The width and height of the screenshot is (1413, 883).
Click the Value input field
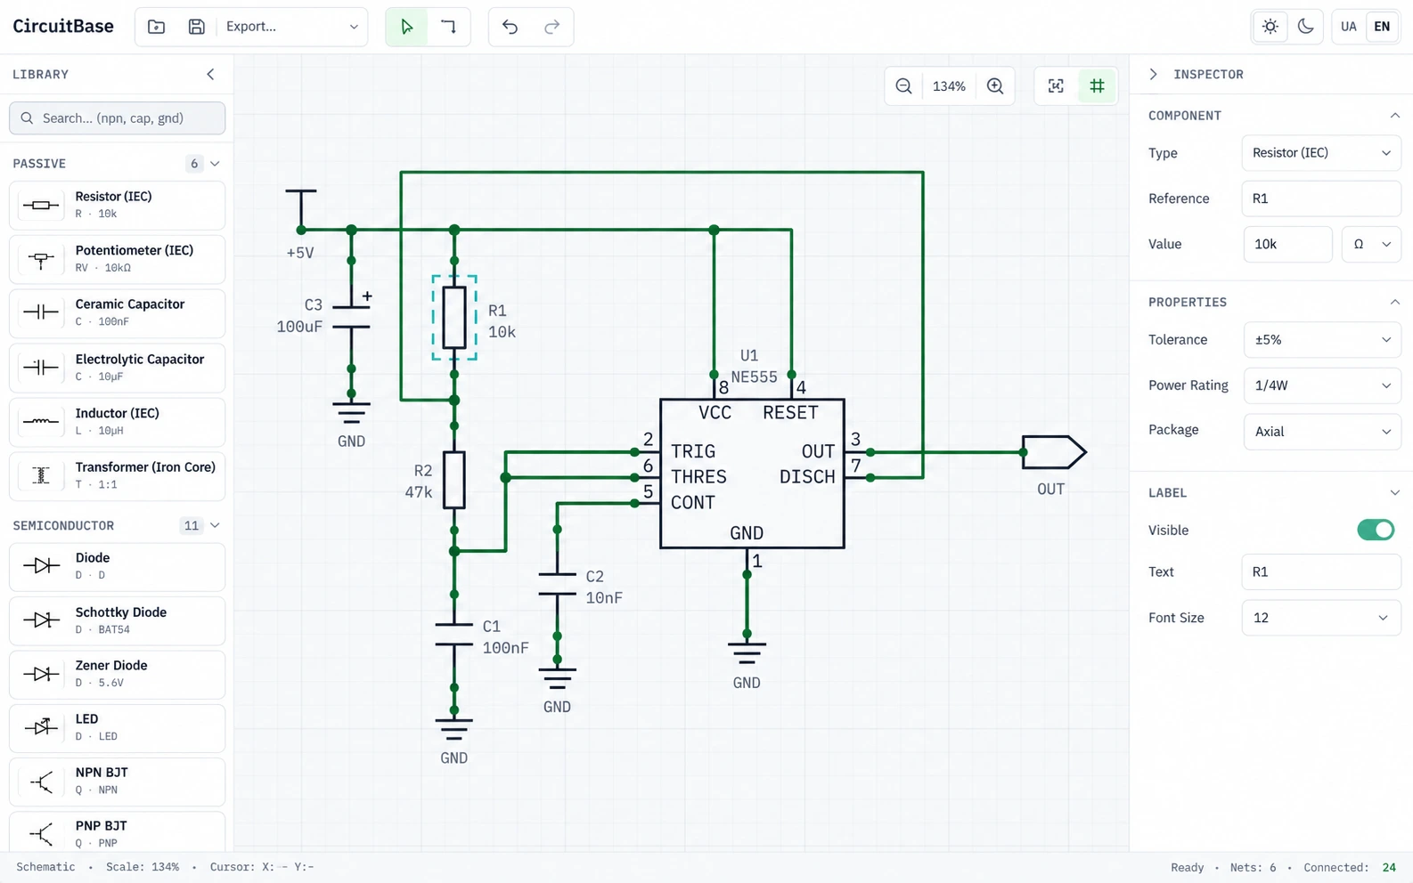coord(1287,244)
